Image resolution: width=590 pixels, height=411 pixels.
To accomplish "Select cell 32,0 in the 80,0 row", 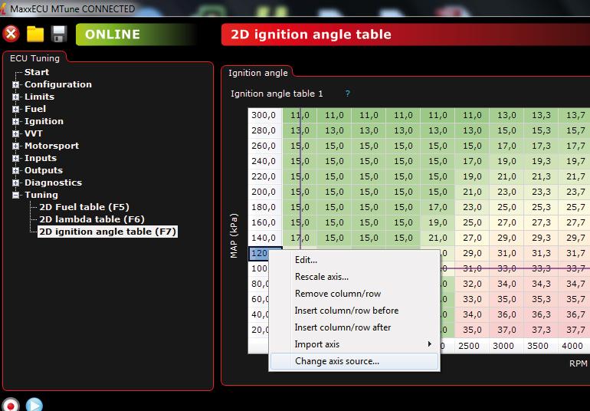I will click(472, 284).
